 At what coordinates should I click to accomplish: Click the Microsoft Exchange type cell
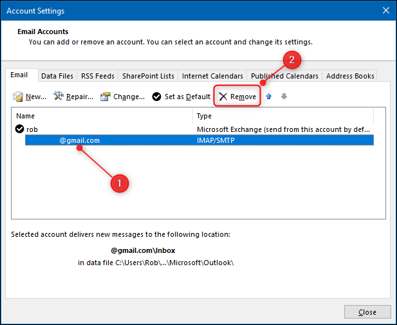[x=283, y=129]
